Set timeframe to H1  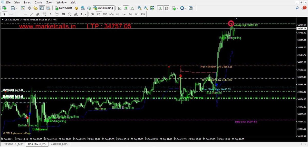pyautogui.click(x=118, y=14)
